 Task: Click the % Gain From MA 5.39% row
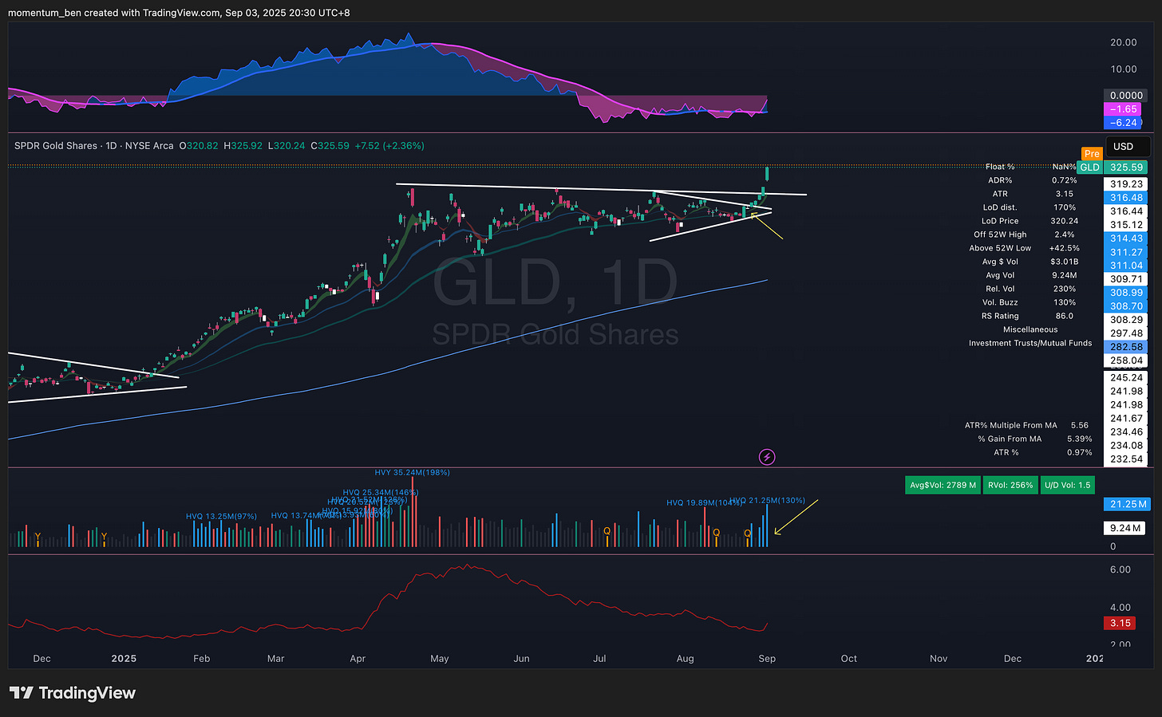pyautogui.click(x=1035, y=439)
